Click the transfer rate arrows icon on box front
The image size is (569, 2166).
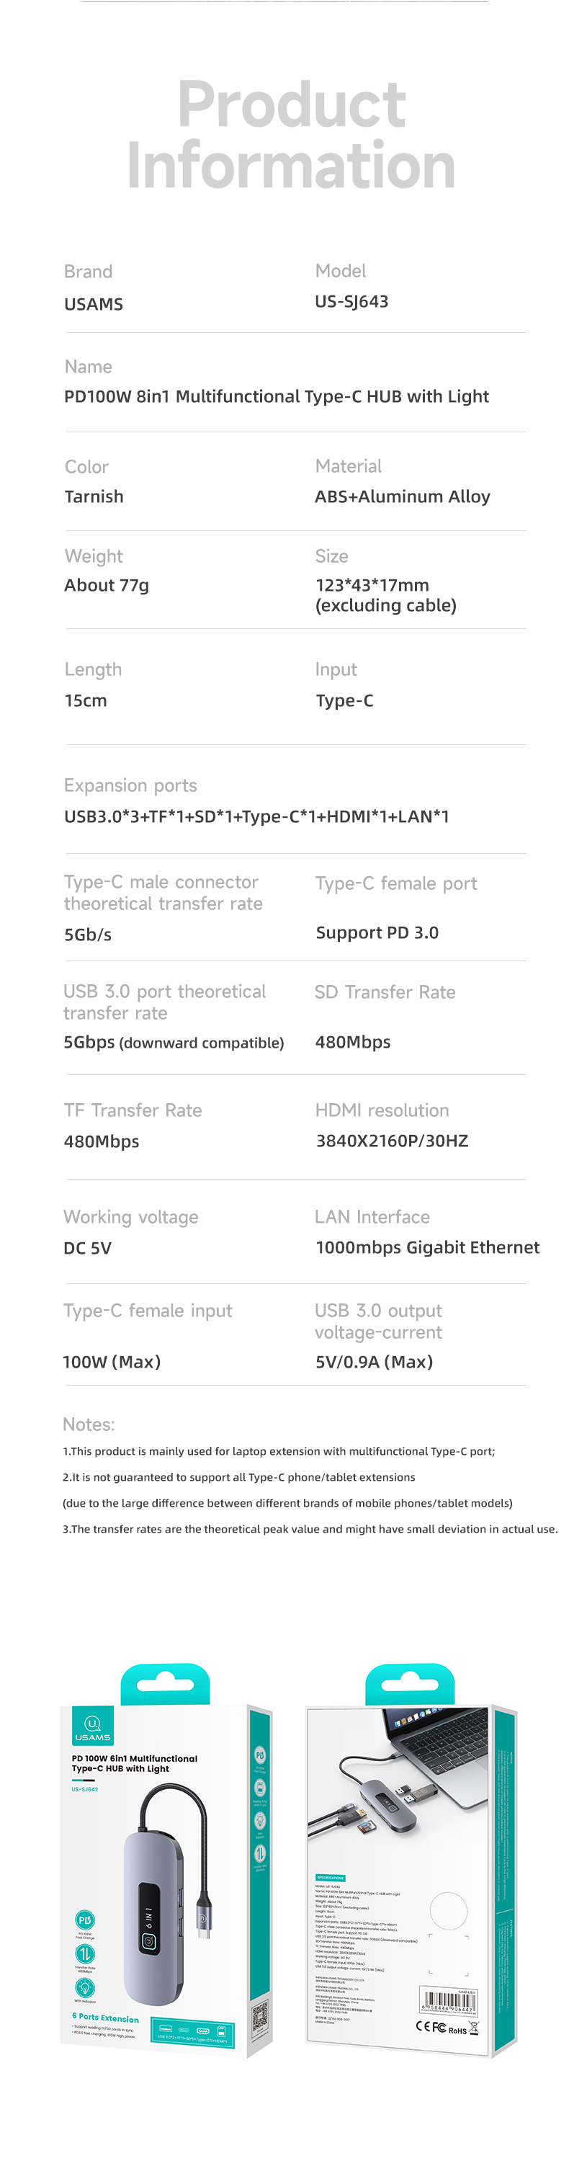click(85, 1953)
